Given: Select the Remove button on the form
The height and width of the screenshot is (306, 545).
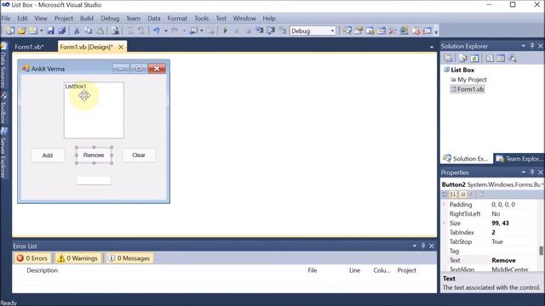Looking at the screenshot, I should (x=94, y=155).
